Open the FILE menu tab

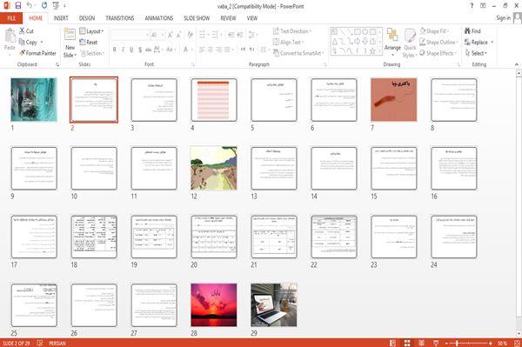point(11,18)
